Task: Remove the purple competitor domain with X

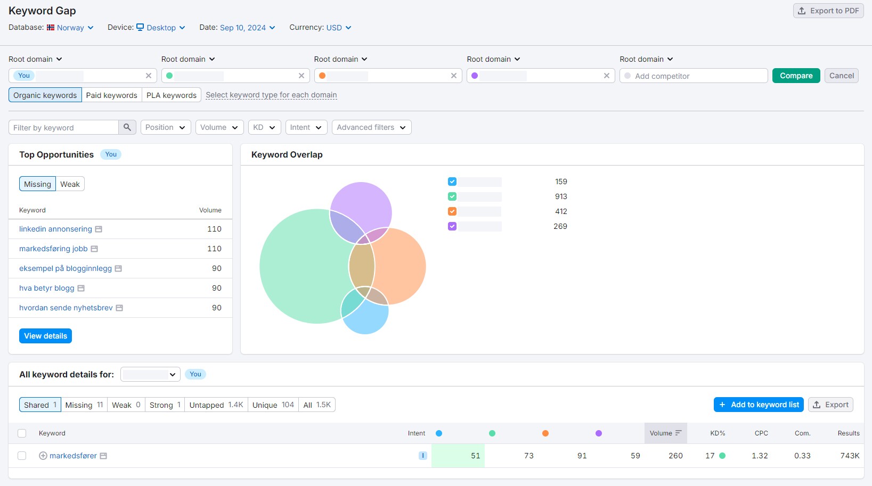Action: [606, 76]
